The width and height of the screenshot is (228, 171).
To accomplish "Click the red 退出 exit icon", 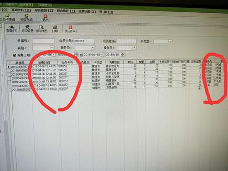I will 45,18.
